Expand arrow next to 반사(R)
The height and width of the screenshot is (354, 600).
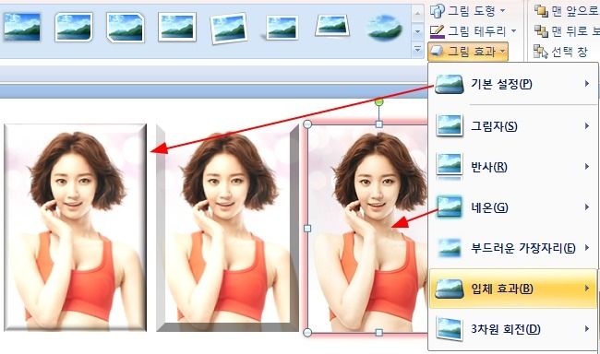(587, 166)
